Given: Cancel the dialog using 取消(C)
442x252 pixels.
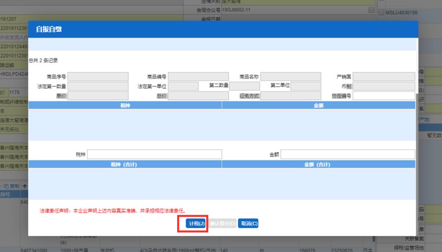Looking at the screenshot, I should (248, 223).
